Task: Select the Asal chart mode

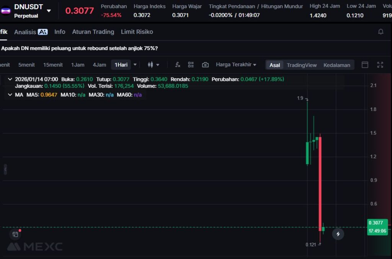Action: 274,65
